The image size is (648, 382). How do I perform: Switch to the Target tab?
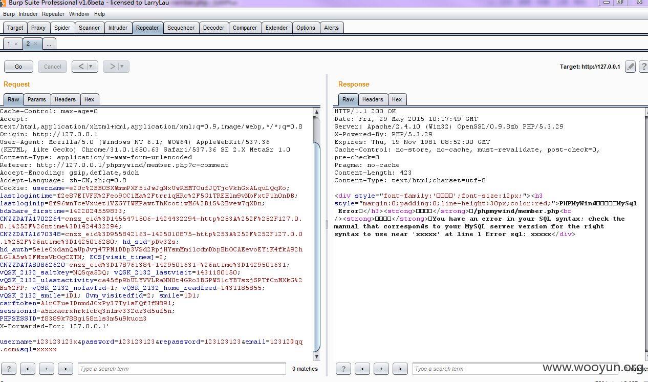[x=15, y=28]
